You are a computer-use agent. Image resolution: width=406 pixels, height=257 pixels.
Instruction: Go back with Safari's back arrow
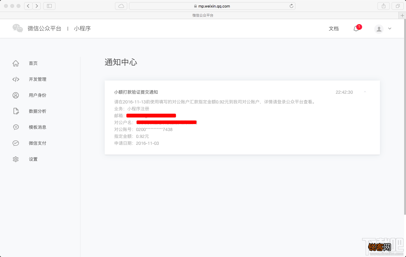coord(28,6)
